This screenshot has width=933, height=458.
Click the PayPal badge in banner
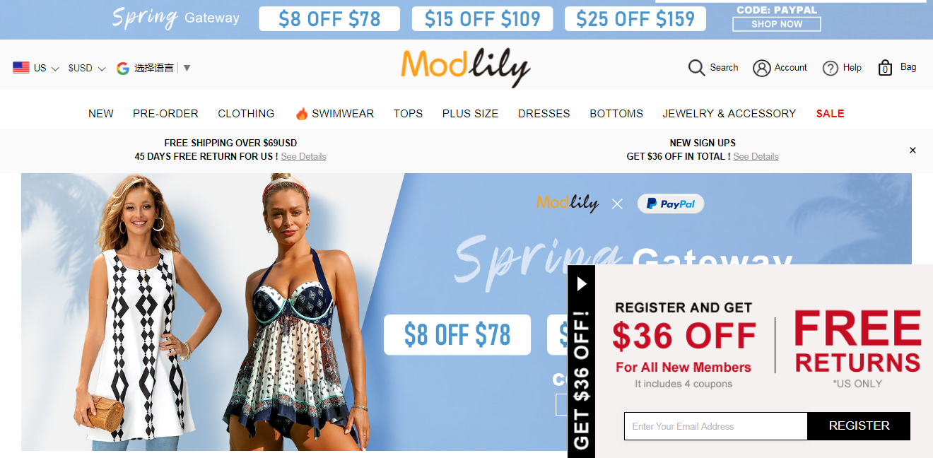pyautogui.click(x=671, y=204)
